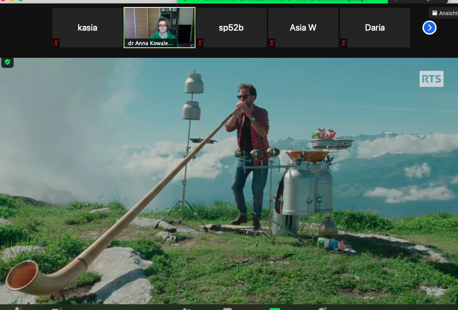This screenshot has width=458, height=310.
Task: Select kasia's participant tile
Action: [88, 28]
